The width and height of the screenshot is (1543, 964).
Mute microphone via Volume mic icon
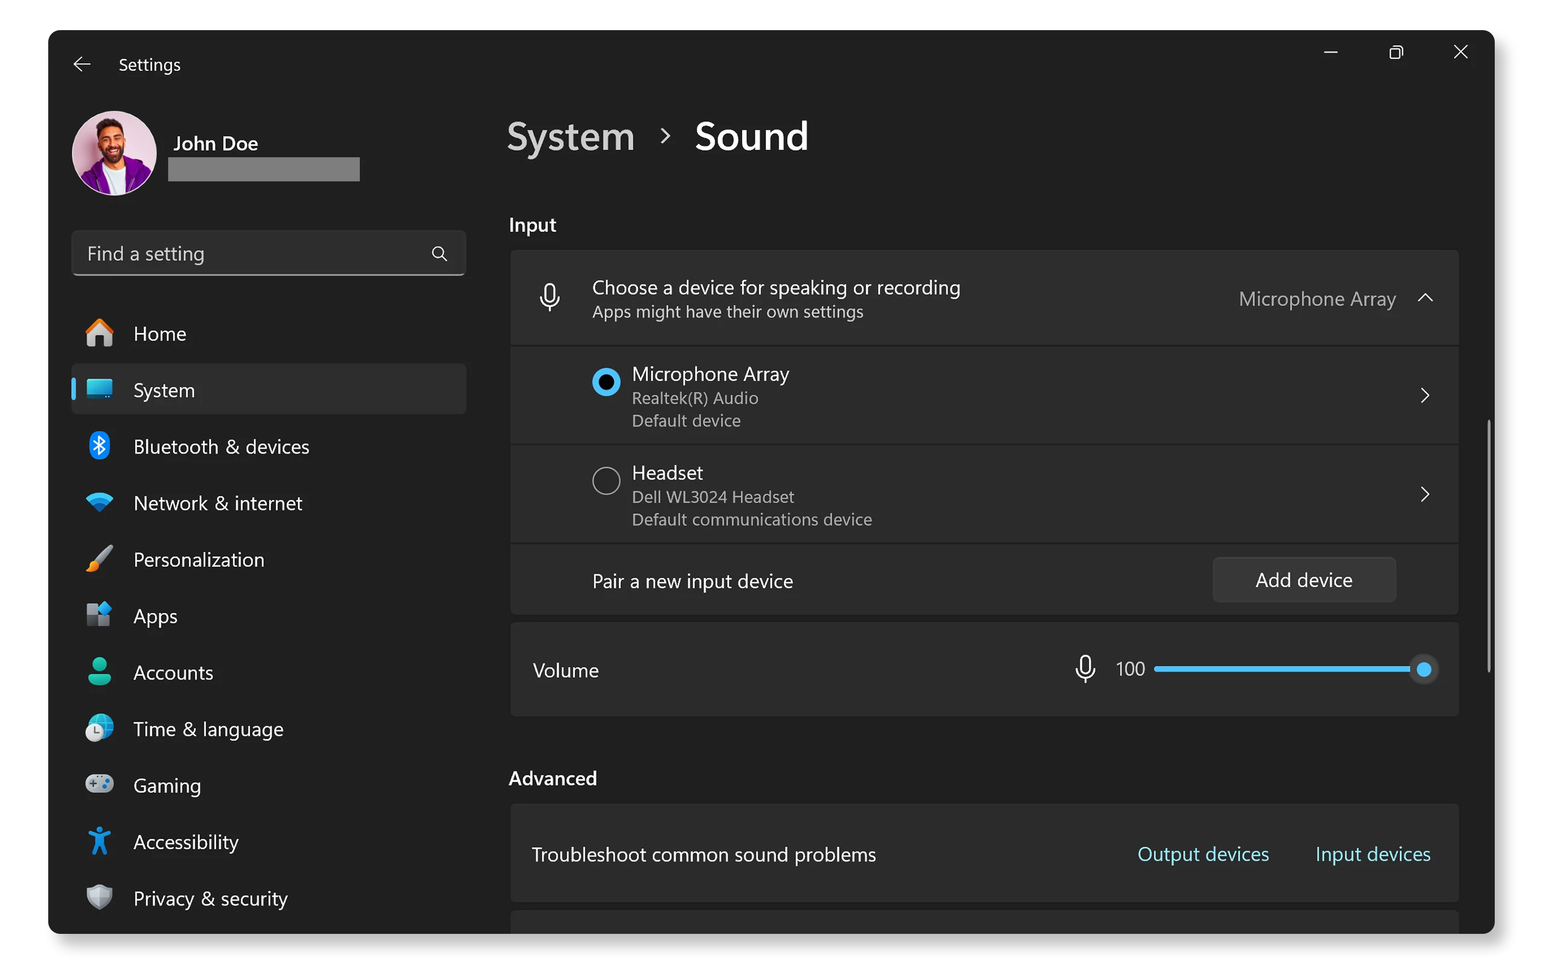pyautogui.click(x=1084, y=669)
